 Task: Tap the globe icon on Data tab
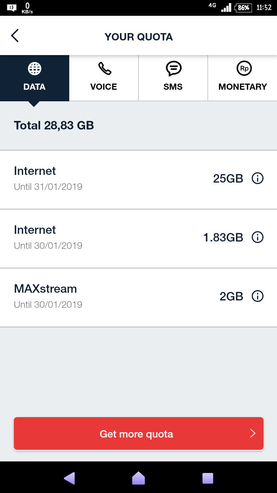pos(35,69)
